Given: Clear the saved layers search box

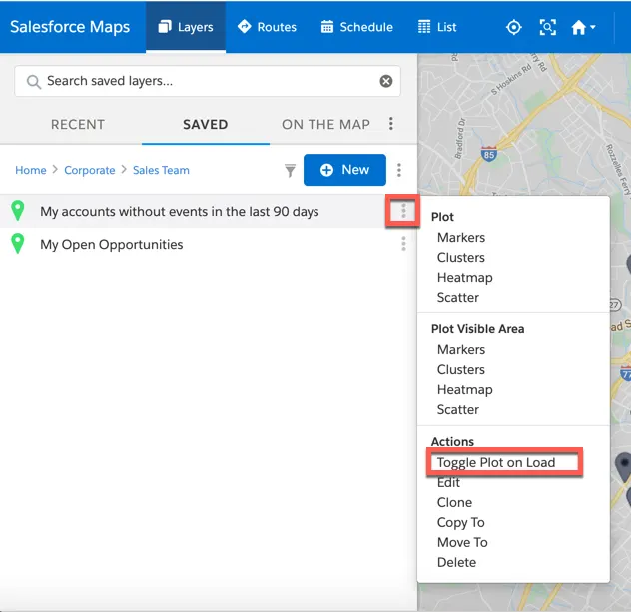Looking at the screenshot, I should (x=386, y=81).
